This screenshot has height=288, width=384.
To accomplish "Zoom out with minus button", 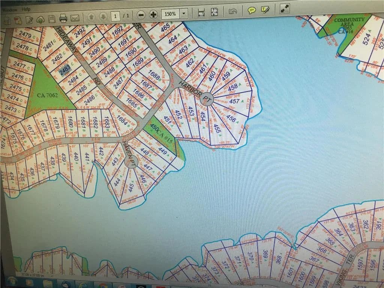I will click(x=141, y=15).
